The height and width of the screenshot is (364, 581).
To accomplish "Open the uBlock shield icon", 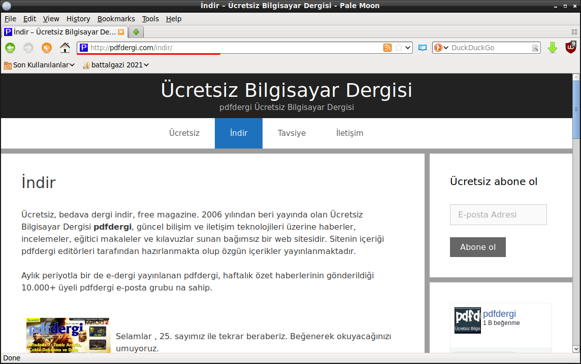I will pyautogui.click(x=571, y=47).
